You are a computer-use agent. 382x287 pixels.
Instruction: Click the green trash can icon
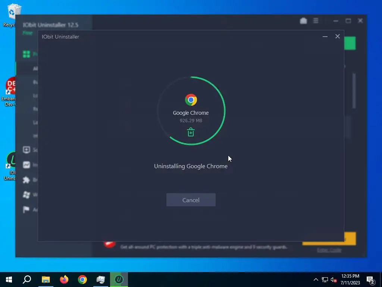click(191, 132)
